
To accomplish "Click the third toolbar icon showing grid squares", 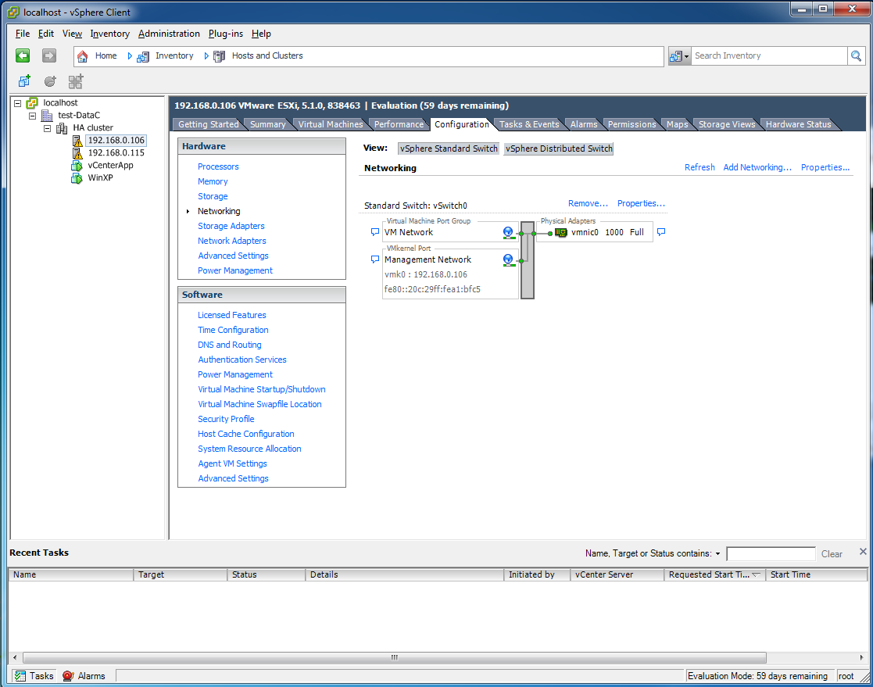I will click(76, 81).
